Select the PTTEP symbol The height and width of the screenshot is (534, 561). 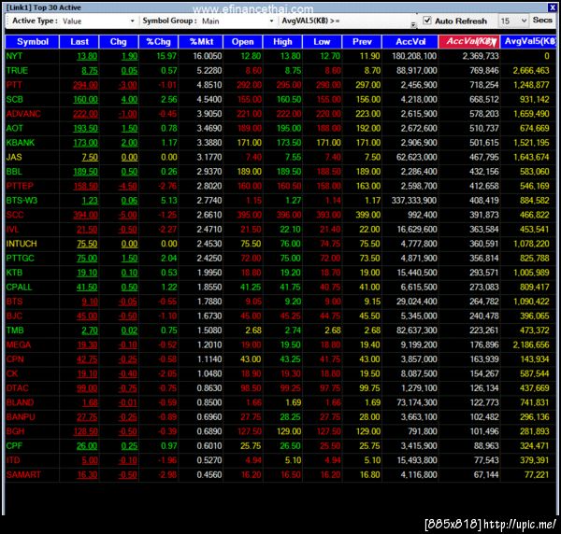pos(20,186)
